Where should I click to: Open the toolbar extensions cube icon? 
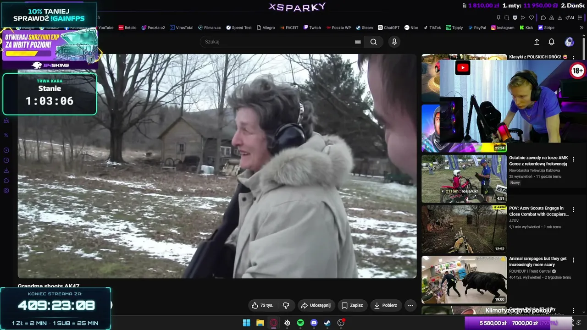point(543,17)
